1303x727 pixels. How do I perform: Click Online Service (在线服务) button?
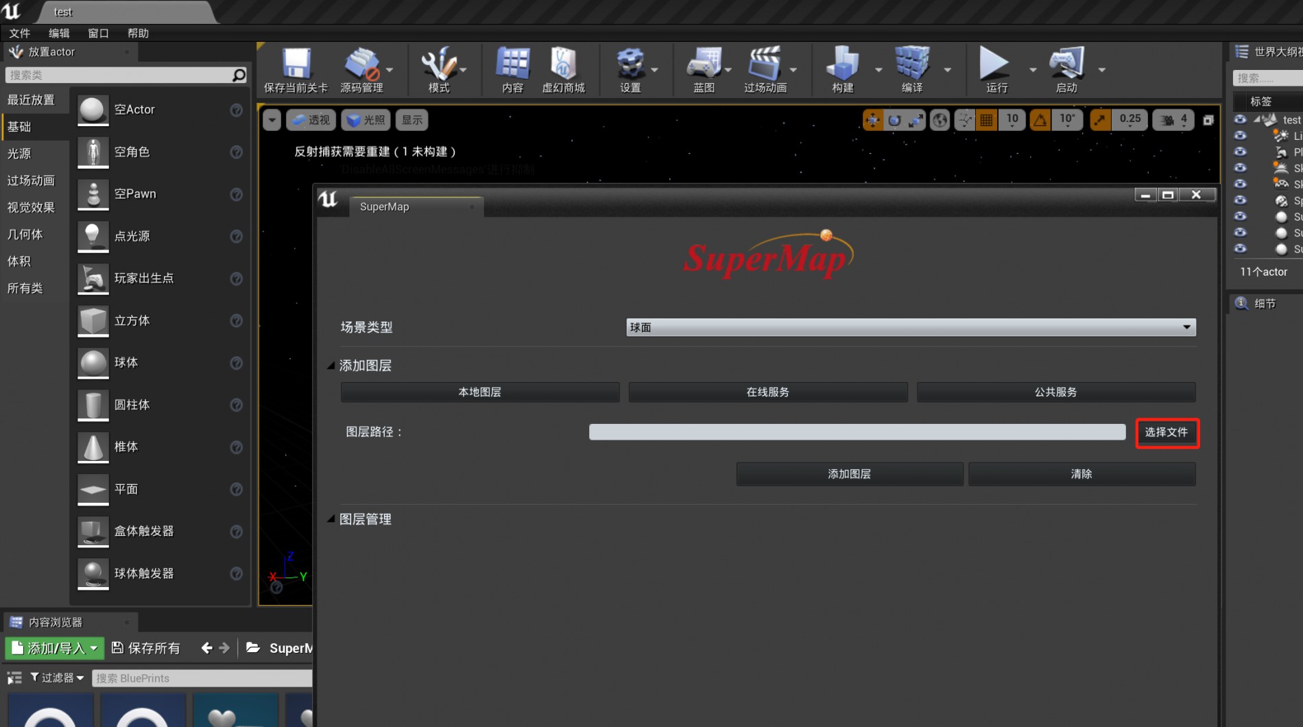[x=768, y=392]
